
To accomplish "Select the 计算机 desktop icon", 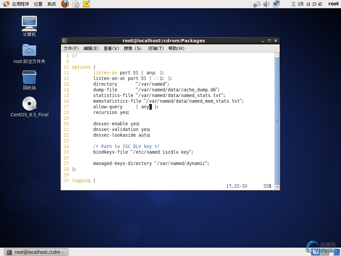I will (29, 26).
